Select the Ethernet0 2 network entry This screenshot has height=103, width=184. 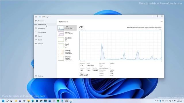click(67, 52)
